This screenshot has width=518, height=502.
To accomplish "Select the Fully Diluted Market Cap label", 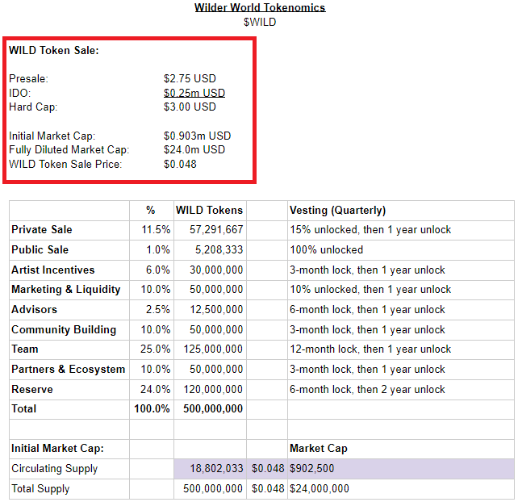I will [69, 149].
